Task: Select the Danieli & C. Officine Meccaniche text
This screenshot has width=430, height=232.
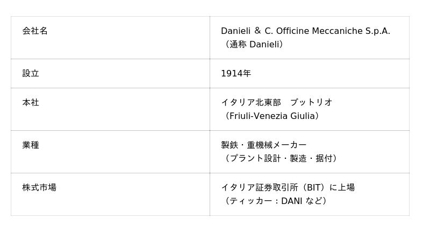Action: click(x=292, y=31)
